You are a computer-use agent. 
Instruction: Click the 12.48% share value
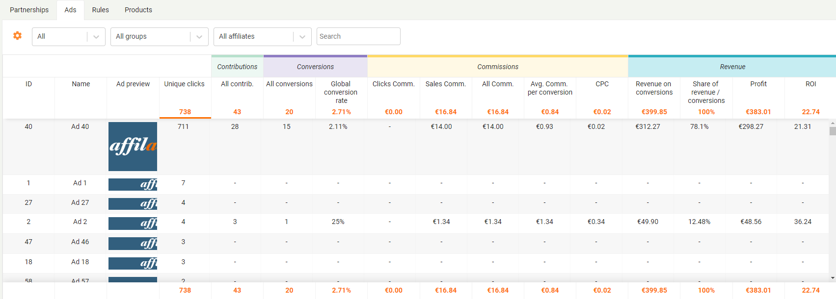tap(699, 222)
